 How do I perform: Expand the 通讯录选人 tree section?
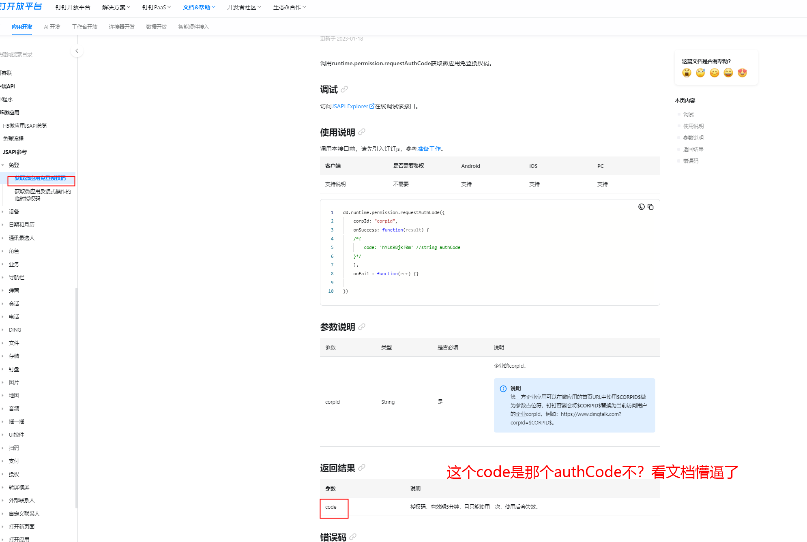[3, 238]
